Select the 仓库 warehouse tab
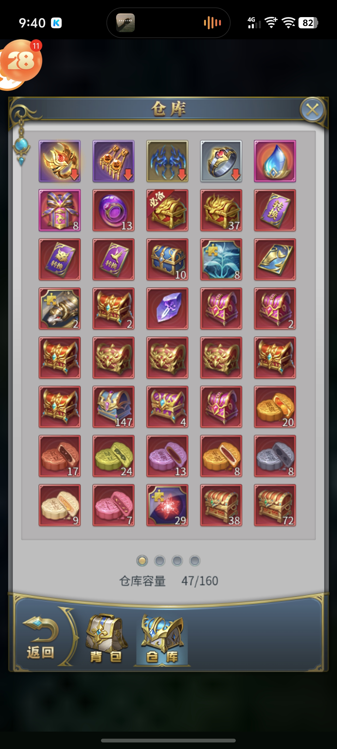This screenshot has height=749, width=337. (x=162, y=639)
